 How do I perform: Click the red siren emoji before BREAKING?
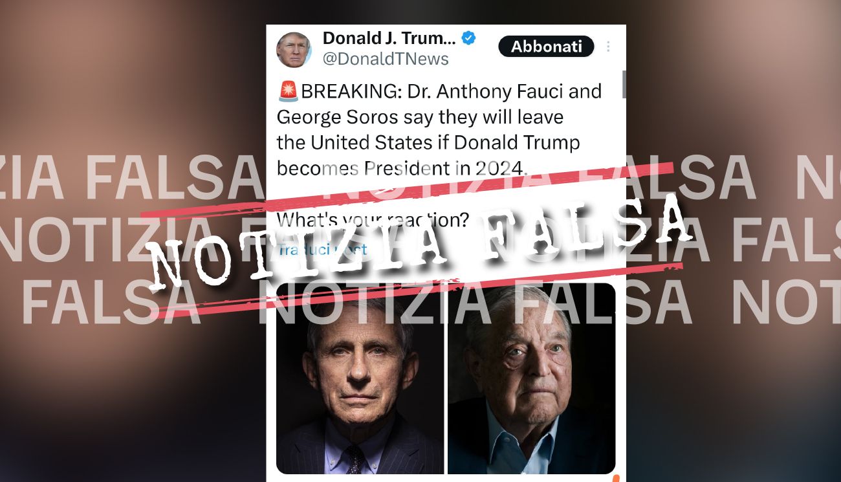click(288, 92)
